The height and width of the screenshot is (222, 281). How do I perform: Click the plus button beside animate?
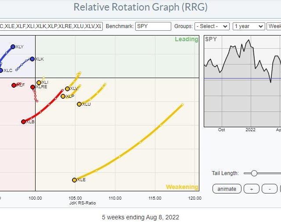click(251, 189)
